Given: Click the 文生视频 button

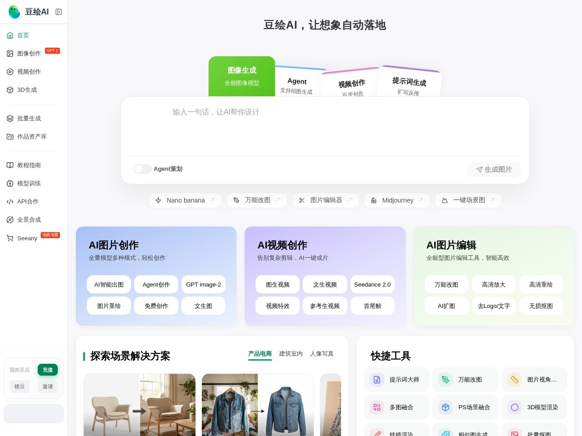Looking at the screenshot, I should (325, 285).
